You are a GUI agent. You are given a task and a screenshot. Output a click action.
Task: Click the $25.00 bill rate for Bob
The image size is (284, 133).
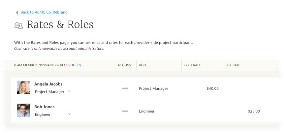(254, 111)
